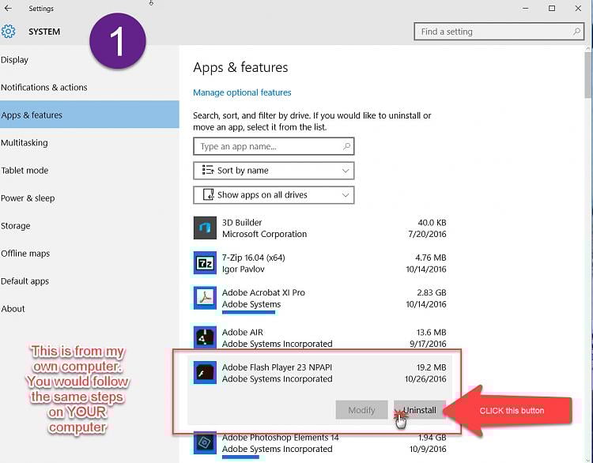Image resolution: width=593 pixels, height=463 pixels.
Task: Select the Adobe Acrobat XI Pro entry
Action: click(263, 292)
